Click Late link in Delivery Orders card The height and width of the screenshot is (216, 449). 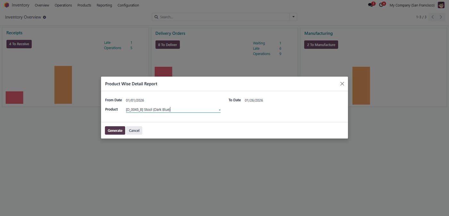click(256, 48)
